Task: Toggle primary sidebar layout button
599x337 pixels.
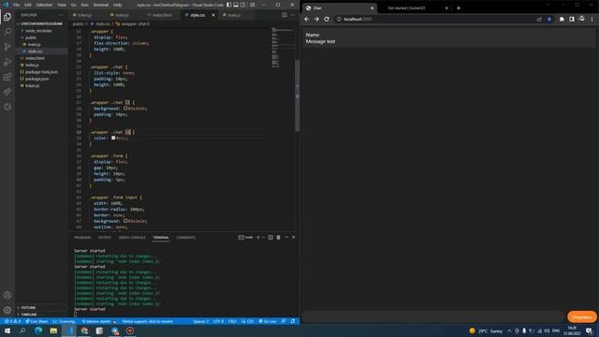Action: [228, 5]
